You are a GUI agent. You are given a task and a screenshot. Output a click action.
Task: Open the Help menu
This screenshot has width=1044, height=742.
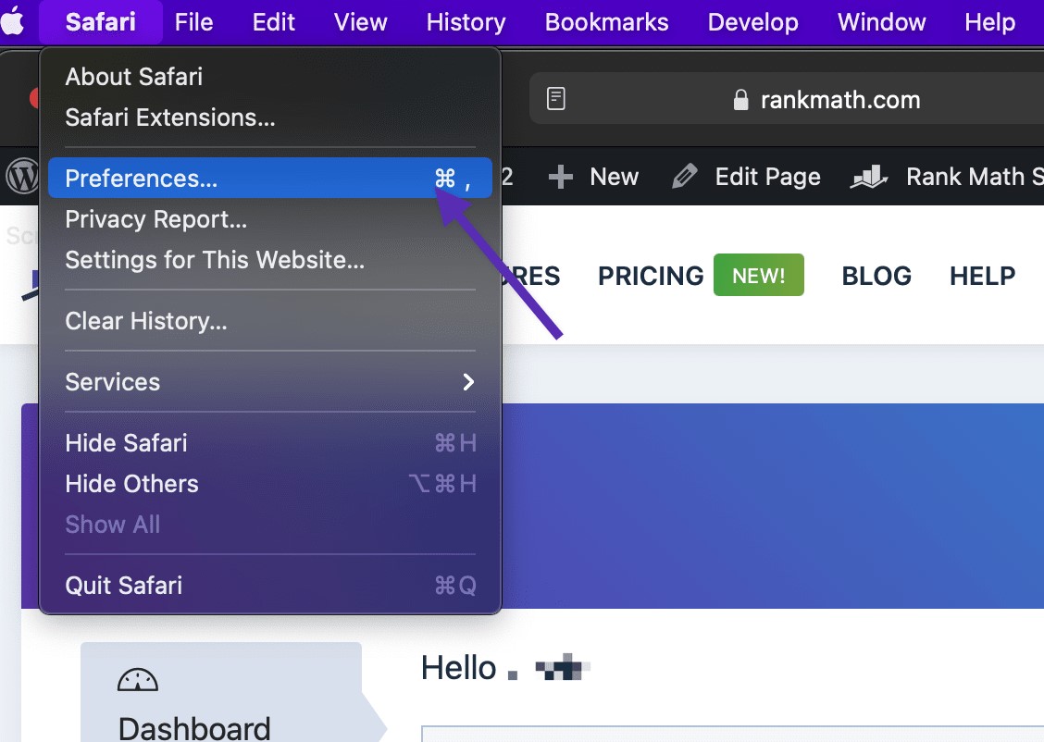point(990,22)
